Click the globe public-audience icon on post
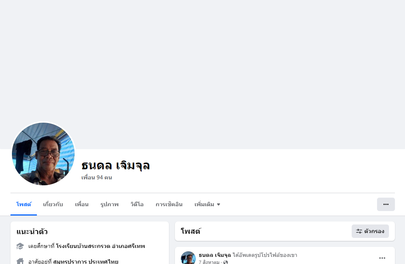405x264 pixels. [226, 262]
